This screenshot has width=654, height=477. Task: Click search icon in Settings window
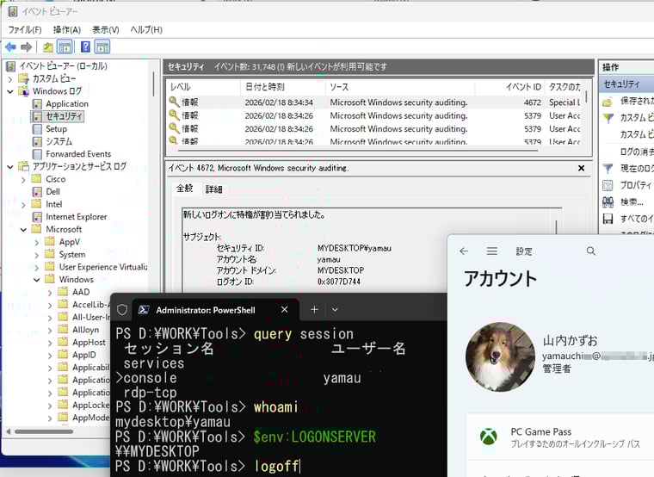(x=591, y=251)
